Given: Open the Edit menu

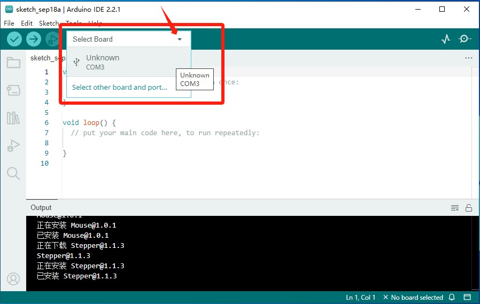Looking at the screenshot, I should pos(27,24).
